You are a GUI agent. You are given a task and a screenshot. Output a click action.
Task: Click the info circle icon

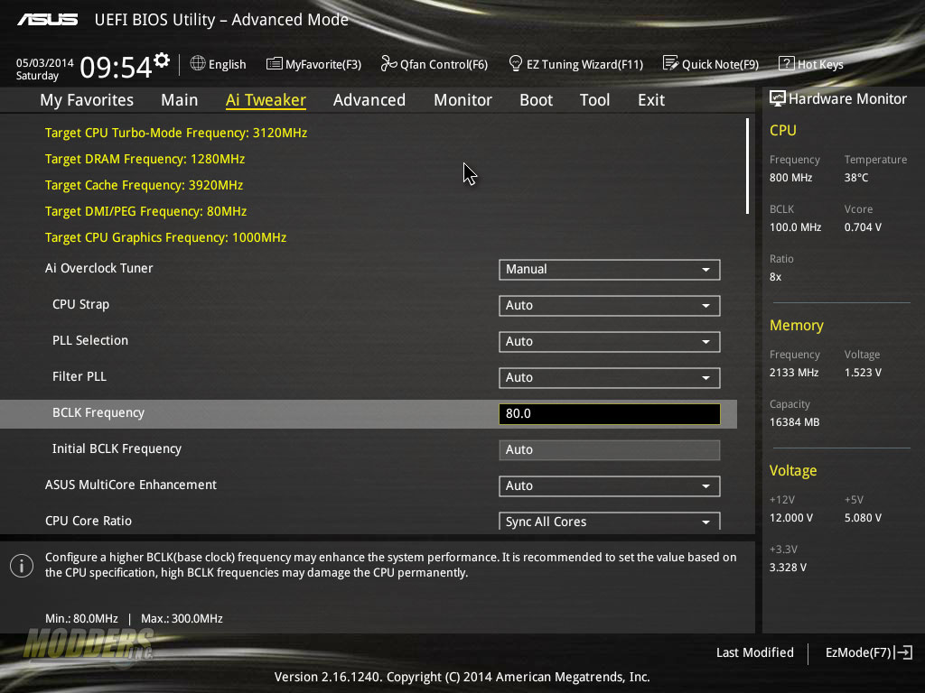click(x=22, y=566)
